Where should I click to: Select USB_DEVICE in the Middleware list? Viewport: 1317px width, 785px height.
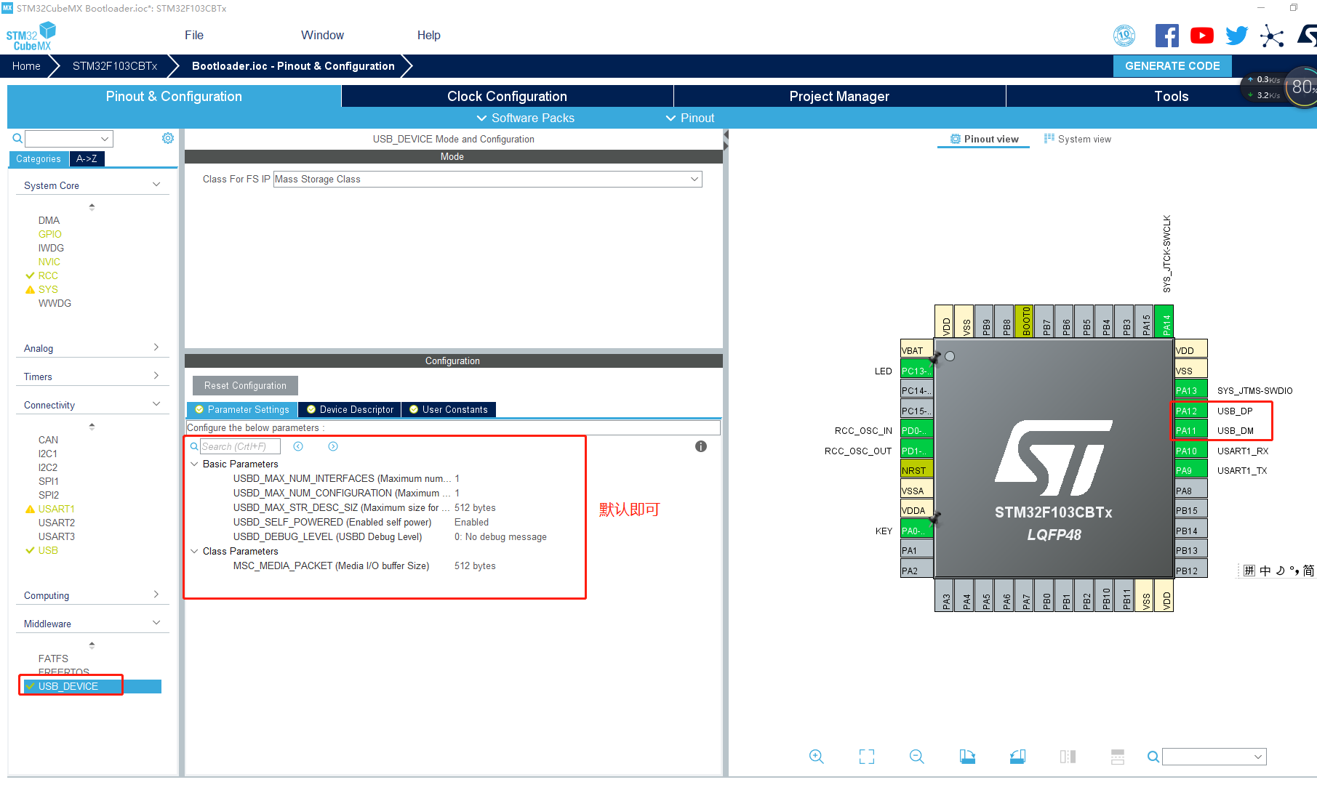point(91,686)
